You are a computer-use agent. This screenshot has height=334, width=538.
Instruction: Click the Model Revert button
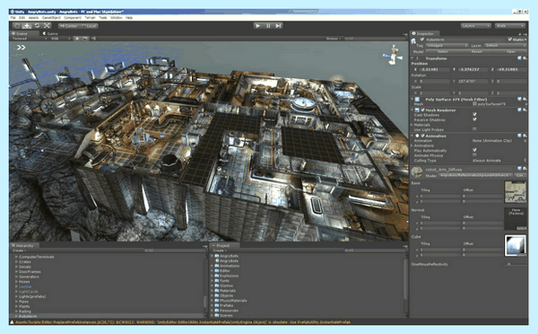(477, 51)
